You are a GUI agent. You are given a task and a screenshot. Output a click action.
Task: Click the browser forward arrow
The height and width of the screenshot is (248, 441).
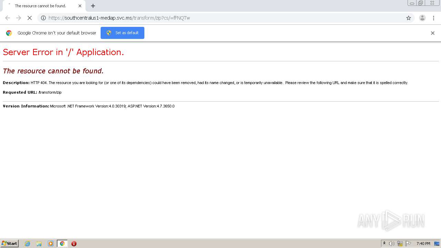(x=19, y=18)
